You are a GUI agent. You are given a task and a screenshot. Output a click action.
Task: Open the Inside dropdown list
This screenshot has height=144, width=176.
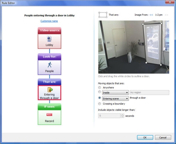(x=115, y=92)
